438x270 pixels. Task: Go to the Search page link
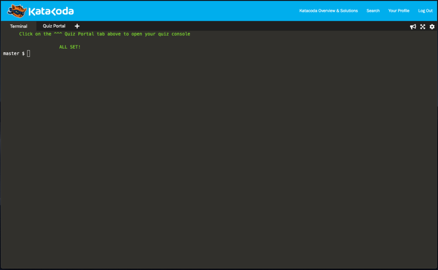[373, 11]
